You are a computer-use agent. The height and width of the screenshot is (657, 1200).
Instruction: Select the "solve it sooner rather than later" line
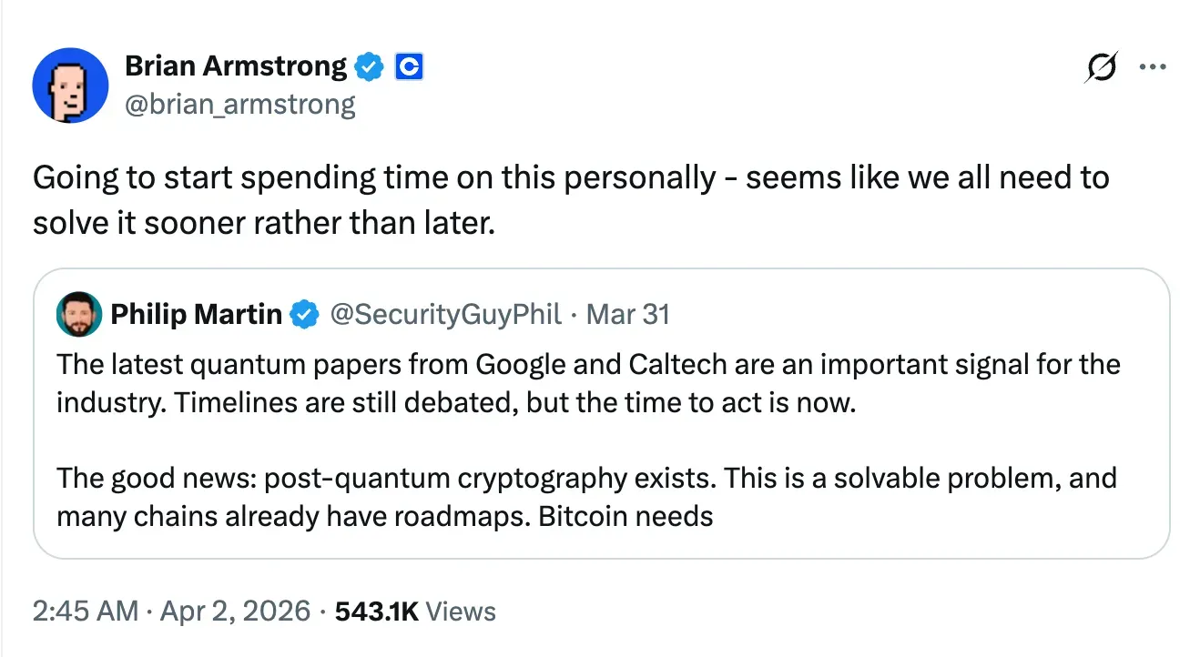264,222
